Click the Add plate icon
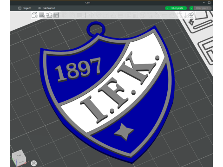 [42, 15]
